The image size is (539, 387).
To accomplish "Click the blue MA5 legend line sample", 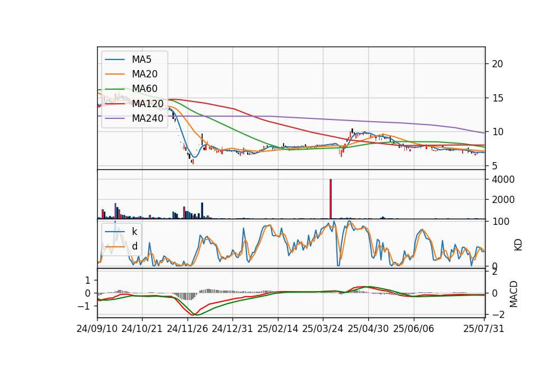I will tap(115, 59).
